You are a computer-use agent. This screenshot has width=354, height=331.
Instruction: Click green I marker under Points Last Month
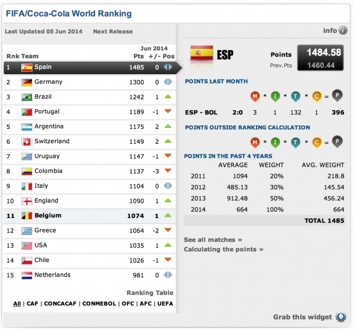275,96
